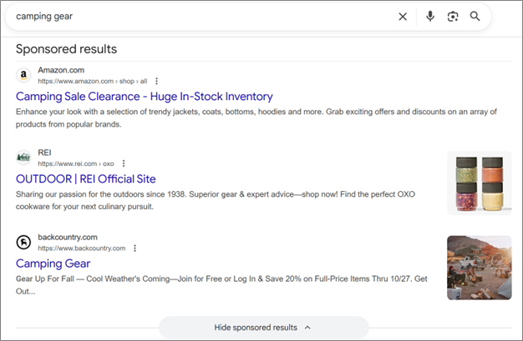Collapse ads using the Hide sponsored results chevron
Viewport: 523px width, 341px height.
click(x=307, y=328)
